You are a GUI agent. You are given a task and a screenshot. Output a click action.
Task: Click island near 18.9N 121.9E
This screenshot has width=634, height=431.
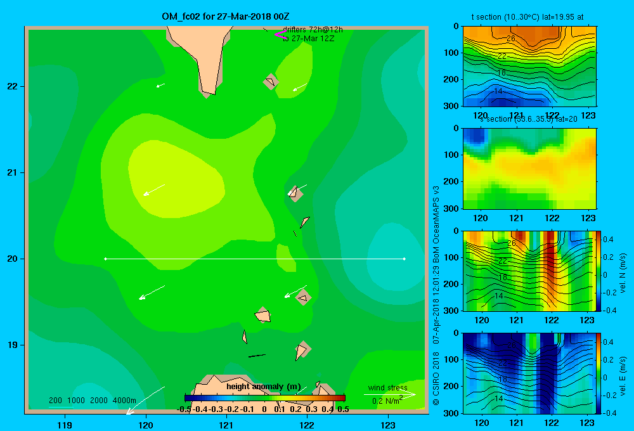(302, 350)
